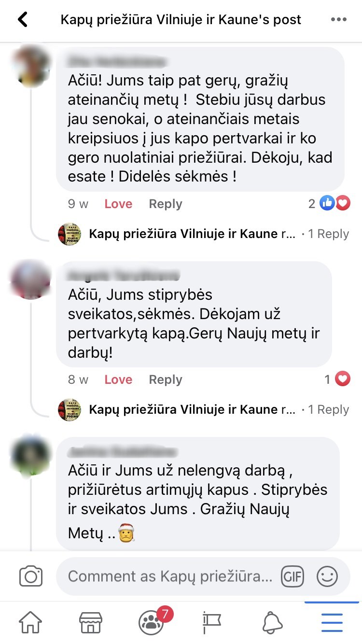Viewport: 362px width, 644px height.
Task: Reply to the 8 w comment
Action: (x=166, y=380)
